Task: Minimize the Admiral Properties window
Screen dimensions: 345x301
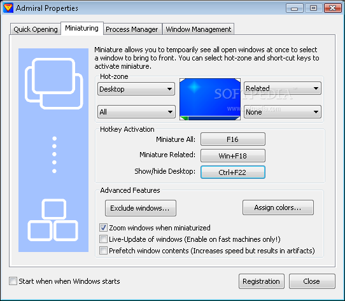Action: tap(295, 8)
